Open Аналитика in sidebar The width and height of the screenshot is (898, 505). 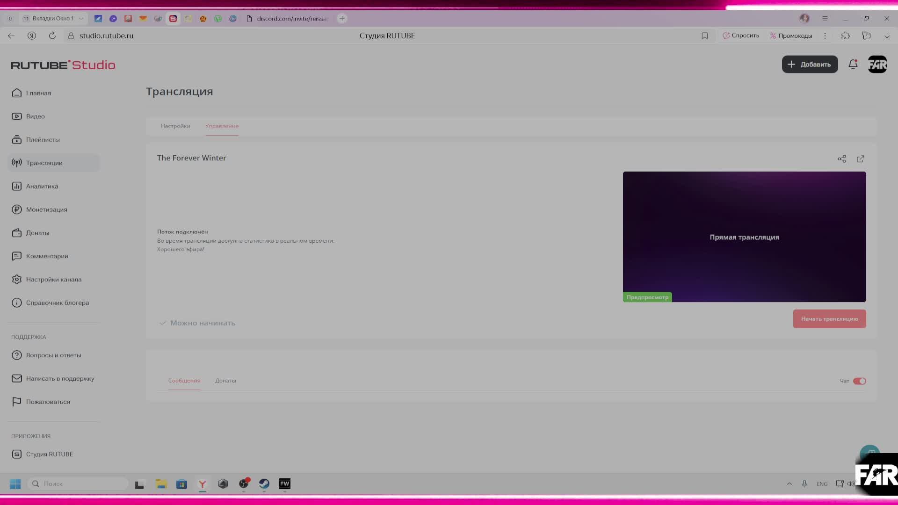tap(42, 186)
